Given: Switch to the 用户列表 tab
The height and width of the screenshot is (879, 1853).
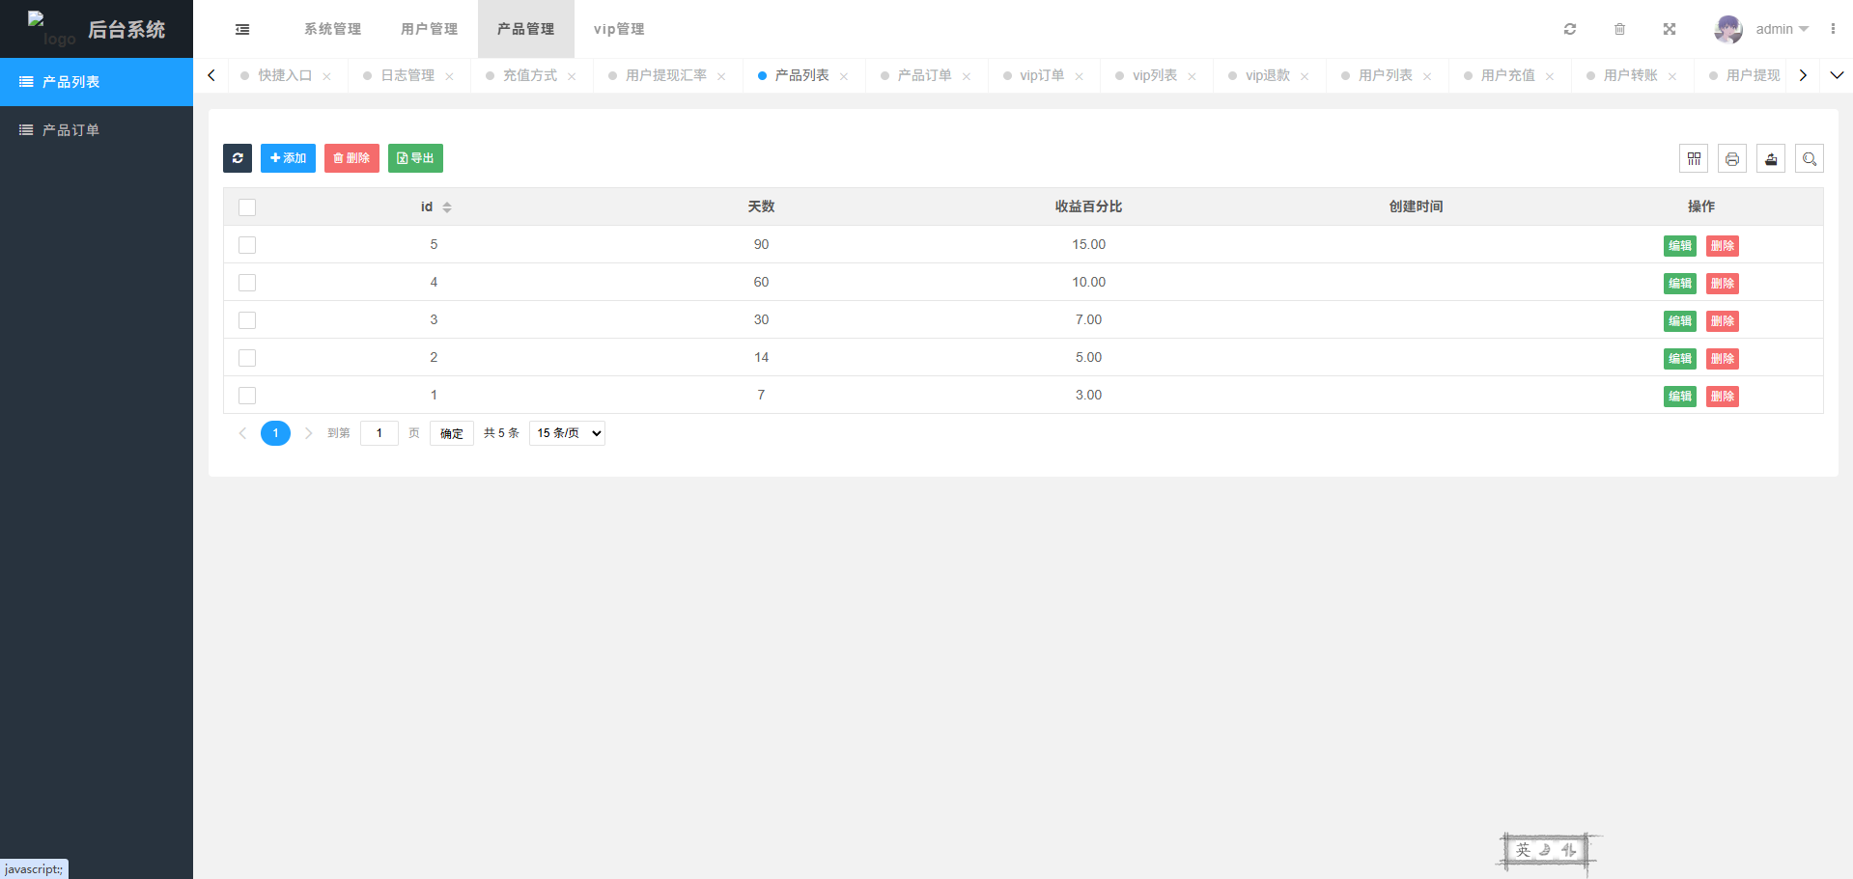Looking at the screenshot, I should [x=1385, y=75].
